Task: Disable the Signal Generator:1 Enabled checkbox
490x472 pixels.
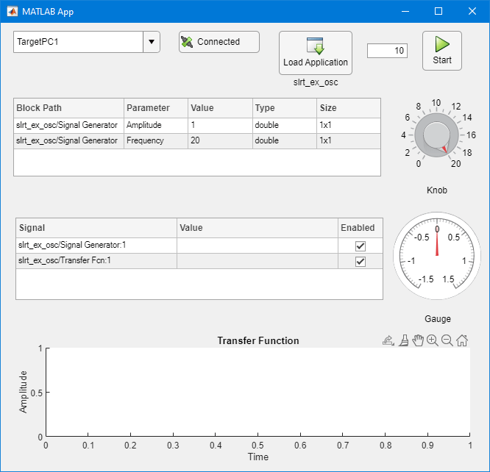Action: pyautogui.click(x=361, y=246)
